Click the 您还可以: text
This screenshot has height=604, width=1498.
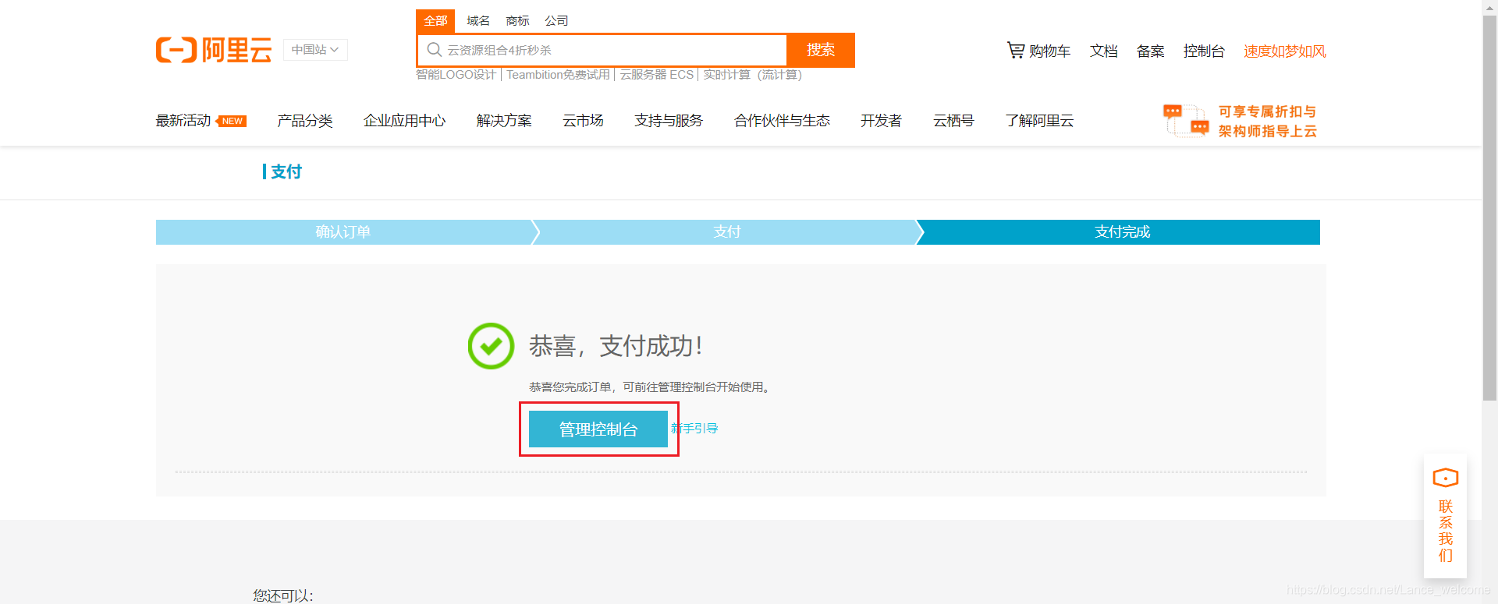click(x=283, y=595)
